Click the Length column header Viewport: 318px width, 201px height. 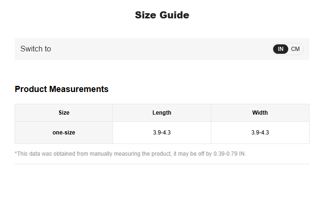(162, 113)
